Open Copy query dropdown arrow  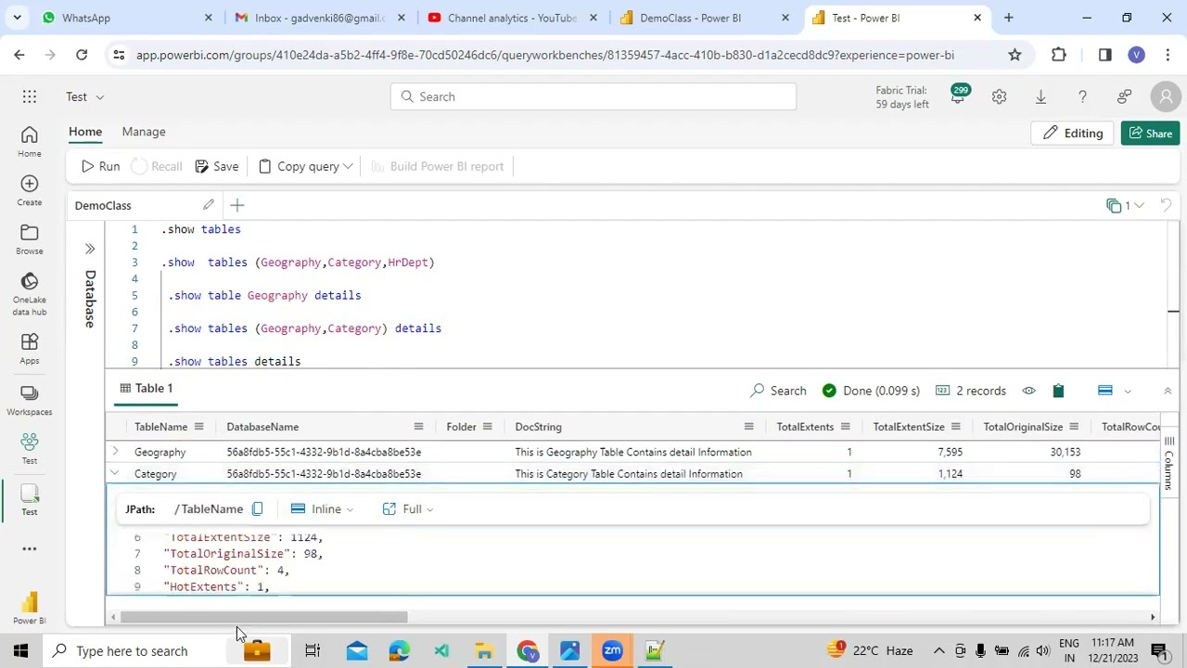[x=348, y=167]
